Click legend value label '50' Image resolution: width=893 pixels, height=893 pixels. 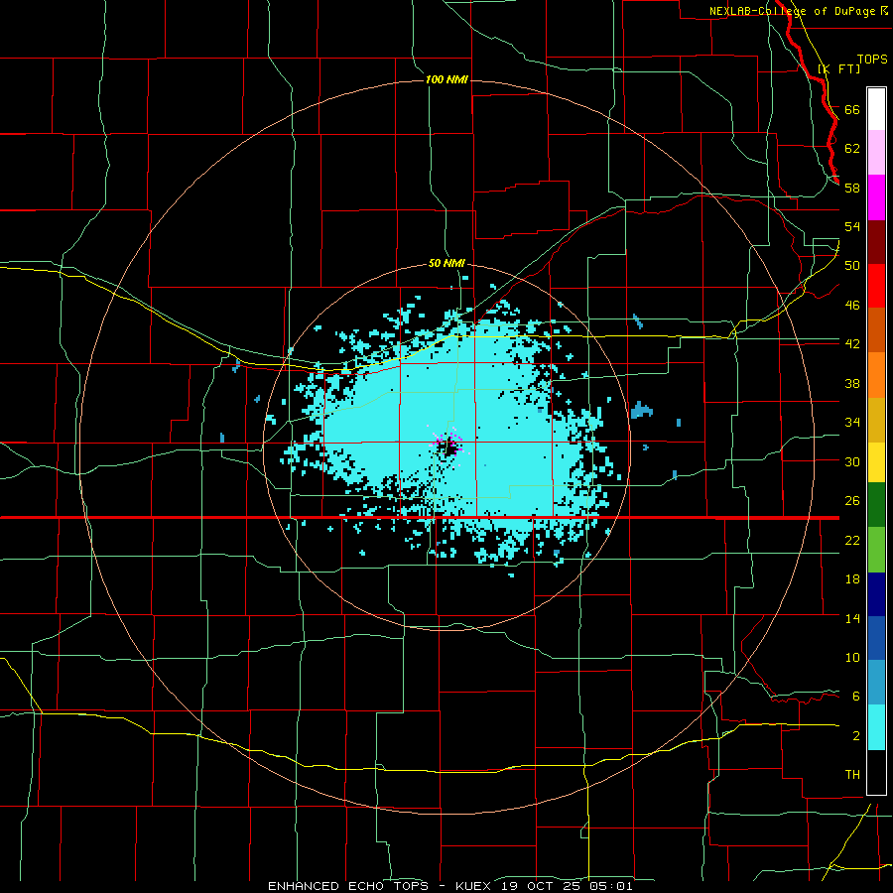(x=852, y=266)
